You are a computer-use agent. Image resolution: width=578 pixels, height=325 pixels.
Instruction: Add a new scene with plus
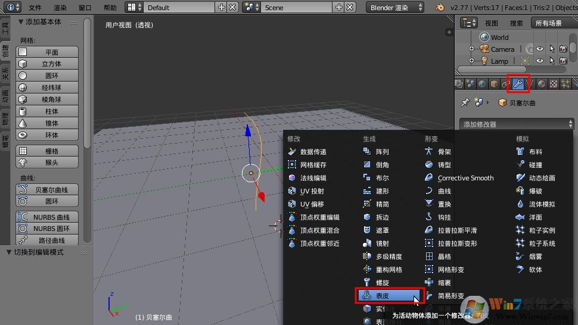pos(339,7)
